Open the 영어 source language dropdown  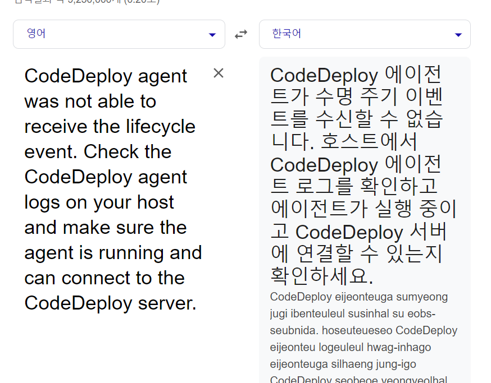tap(119, 34)
